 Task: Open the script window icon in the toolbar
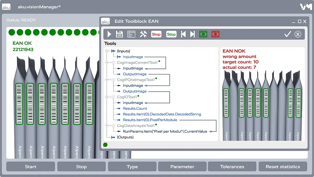coord(131,34)
